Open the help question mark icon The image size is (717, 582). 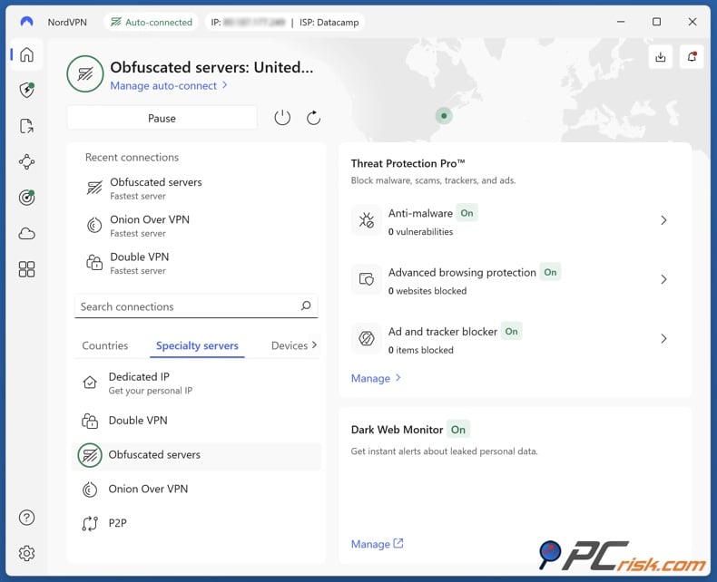point(26,518)
